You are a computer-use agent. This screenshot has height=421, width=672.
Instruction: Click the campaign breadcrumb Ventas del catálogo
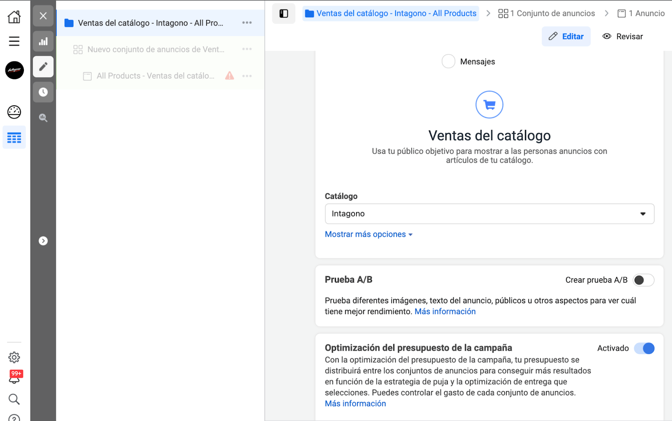(391, 13)
